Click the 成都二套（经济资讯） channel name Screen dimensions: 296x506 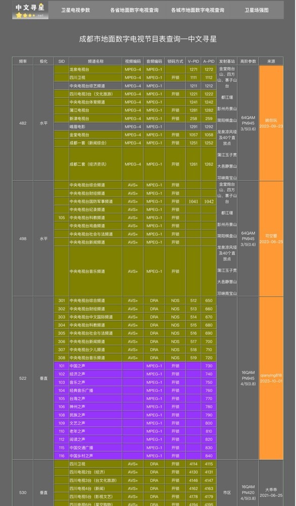(88, 164)
